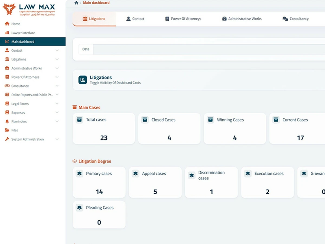Select the Litigations top tab
This screenshot has width=325, height=244.
pyautogui.click(x=94, y=19)
